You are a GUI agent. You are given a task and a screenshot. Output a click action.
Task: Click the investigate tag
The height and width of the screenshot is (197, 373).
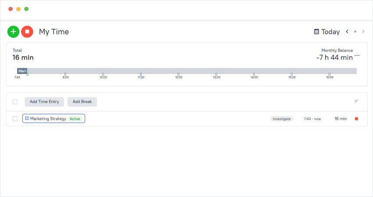point(282,119)
